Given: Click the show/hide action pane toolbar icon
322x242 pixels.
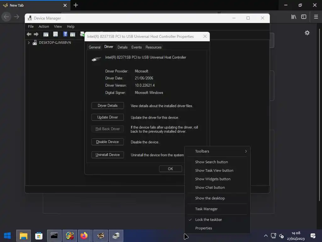Looking at the screenshot, I should click(73, 34).
